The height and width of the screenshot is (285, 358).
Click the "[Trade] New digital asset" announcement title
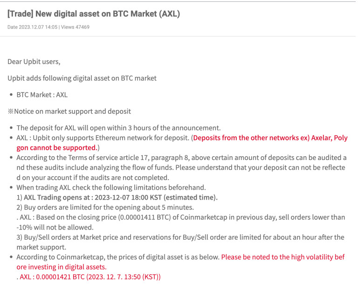93,14
